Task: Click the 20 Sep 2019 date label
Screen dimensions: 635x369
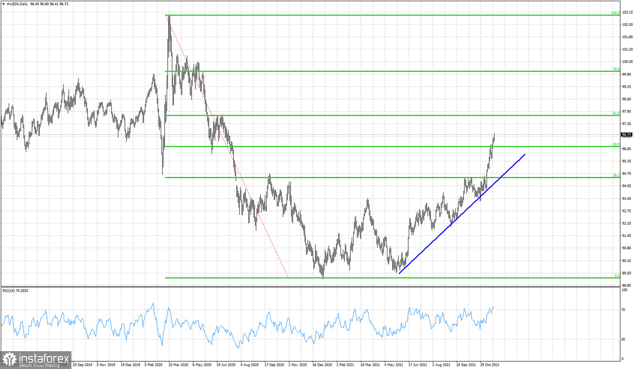Action: [x=83, y=365]
